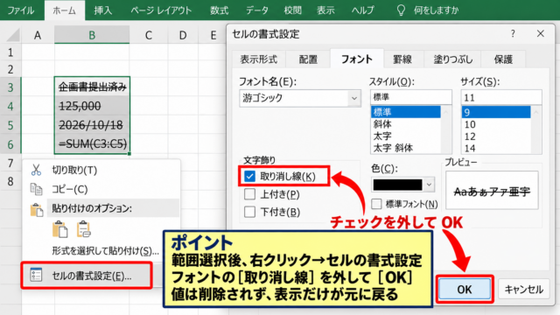This screenshot has height=315, width=560.
Task: Click the paste options clipboard icon
Action: (x=36, y=210)
